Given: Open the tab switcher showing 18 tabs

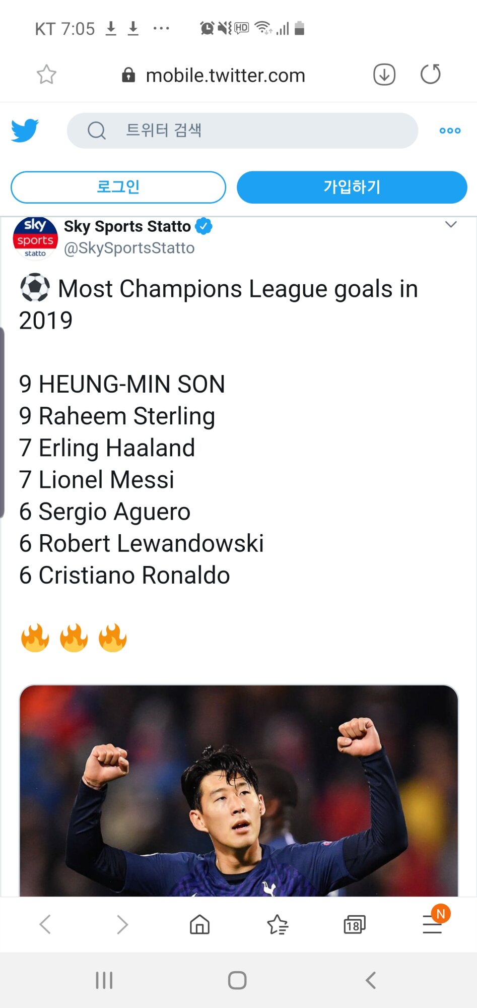Looking at the screenshot, I should [355, 924].
